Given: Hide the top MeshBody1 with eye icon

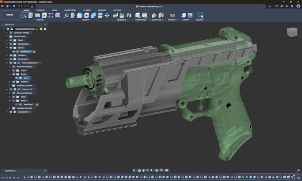Looking at the screenshot, I should click(x=14, y=51).
